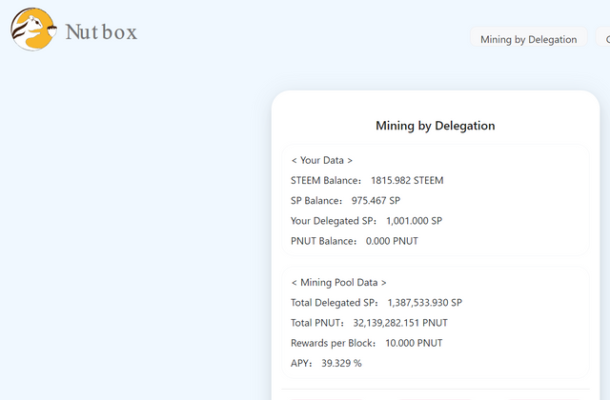Open the Mining by Delegation nav tab
The width and height of the screenshot is (610, 400).
pyautogui.click(x=528, y=39)
